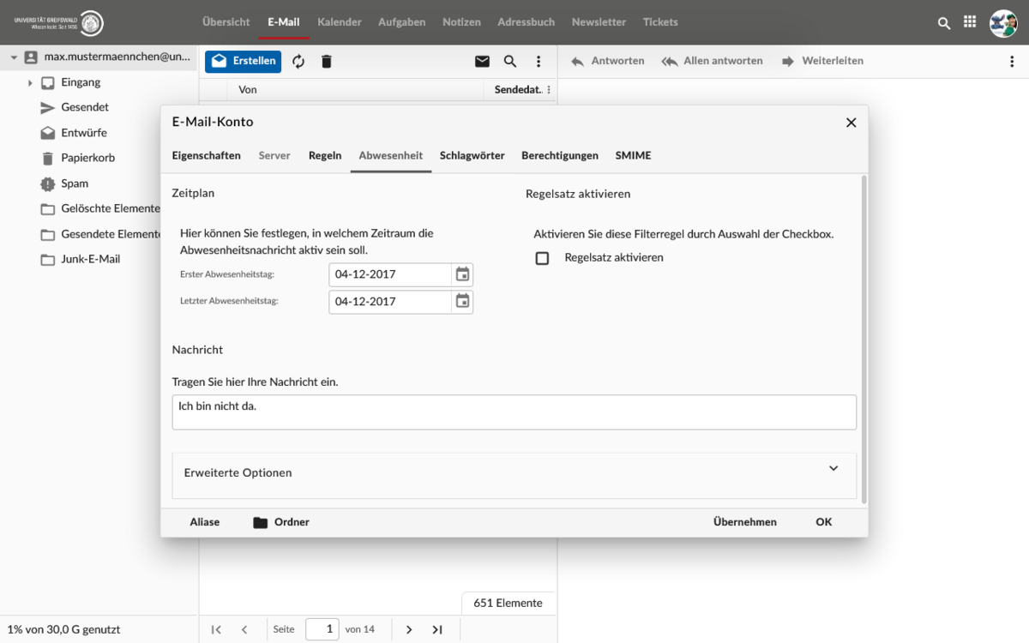The height and width of the screenshot is (643, 1029).
Task: Click the trash delete icon in toolbar
Action: [326, 62]
